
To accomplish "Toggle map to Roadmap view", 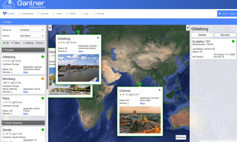I will pos(181,137).
